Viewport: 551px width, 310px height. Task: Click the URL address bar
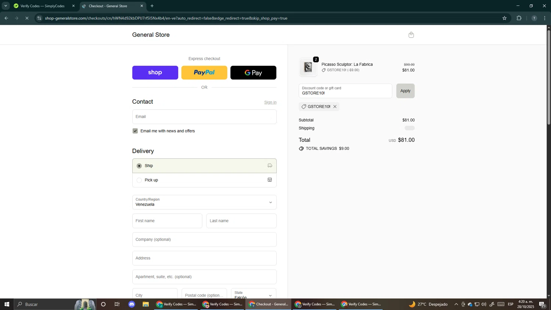272,18
